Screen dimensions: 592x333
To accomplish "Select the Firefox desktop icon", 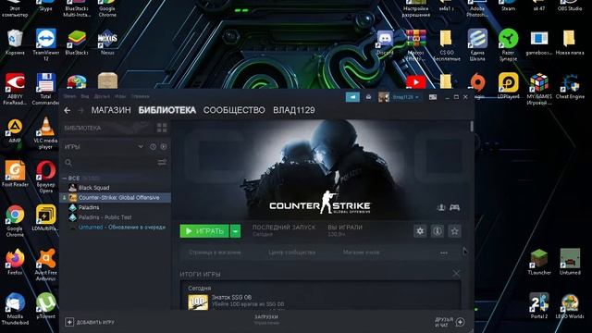I will pyautogui.click(x=15, y=261).
